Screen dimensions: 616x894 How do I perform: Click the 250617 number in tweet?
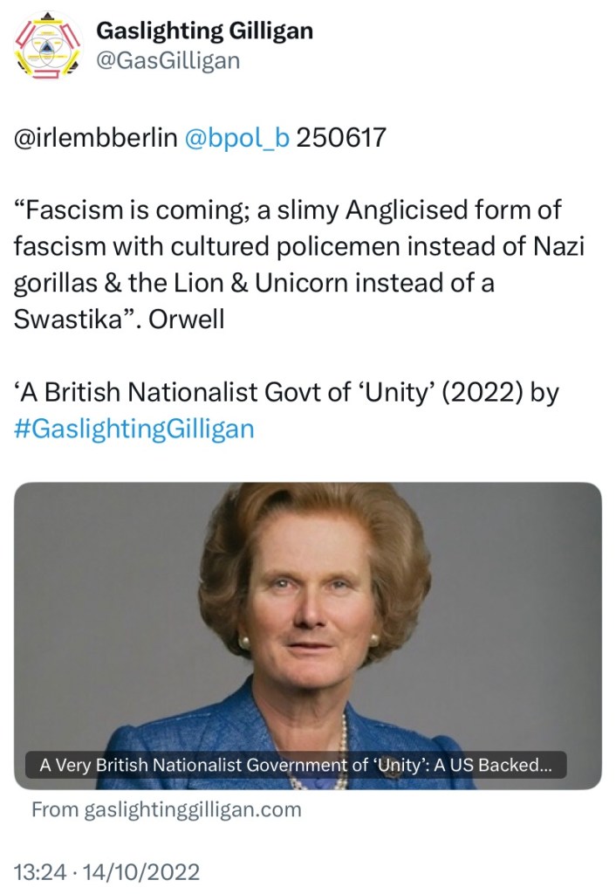pyautogui.click(x=341, y=138)
